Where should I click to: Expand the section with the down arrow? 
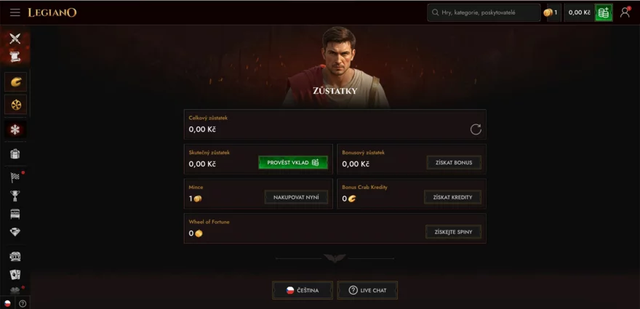[335, 258]
